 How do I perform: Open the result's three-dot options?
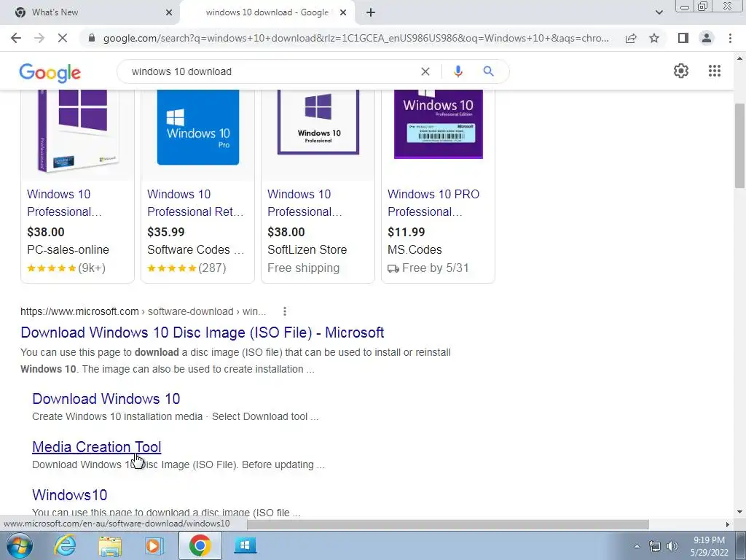click(x=285, y=311)
